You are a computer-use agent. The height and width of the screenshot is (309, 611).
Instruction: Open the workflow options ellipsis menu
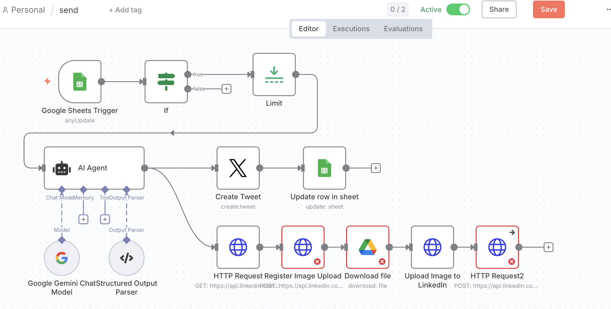[x=609, y=10]
